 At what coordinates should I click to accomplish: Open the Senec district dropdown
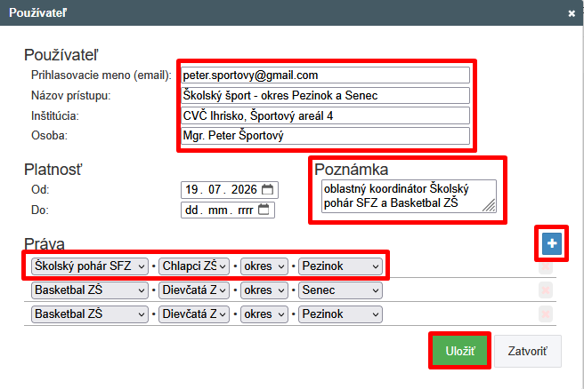[340, 290]
